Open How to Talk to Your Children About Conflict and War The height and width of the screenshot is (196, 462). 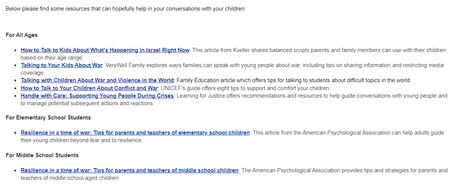(89, 88)
